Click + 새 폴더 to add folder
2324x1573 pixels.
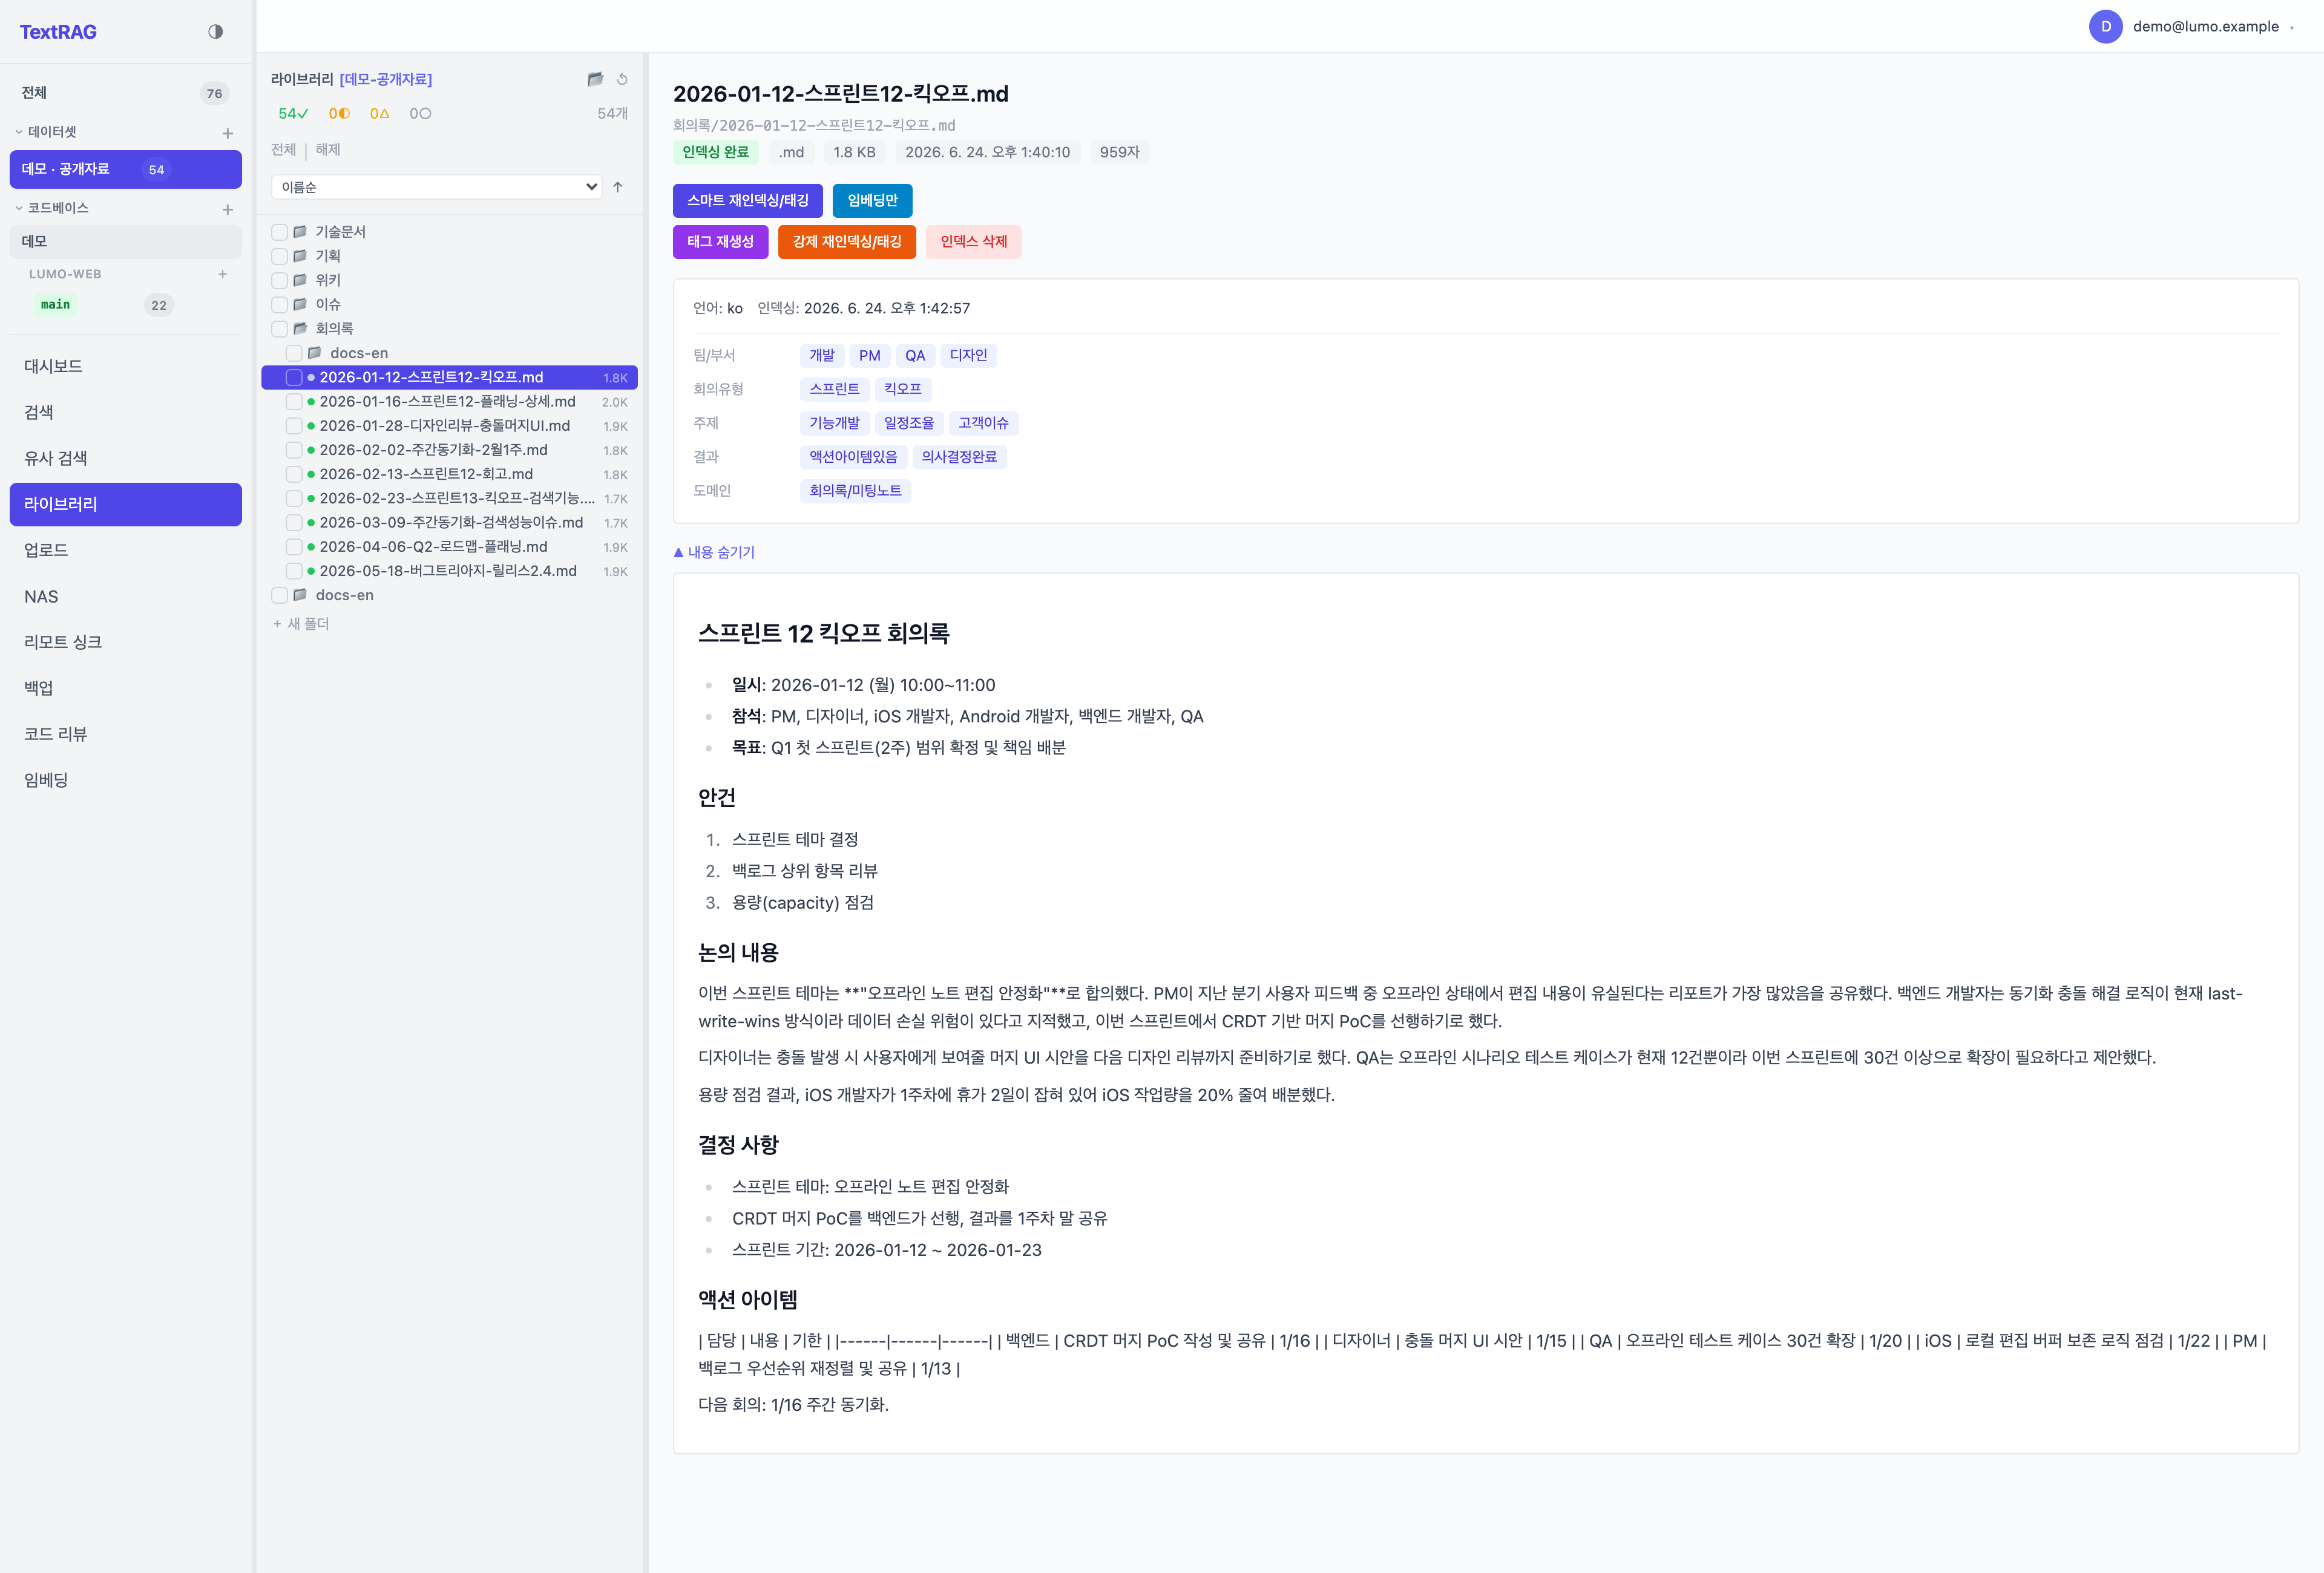(x=301, y=624)
